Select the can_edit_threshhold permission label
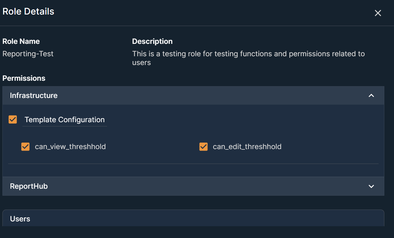 (x=247, y=147)
